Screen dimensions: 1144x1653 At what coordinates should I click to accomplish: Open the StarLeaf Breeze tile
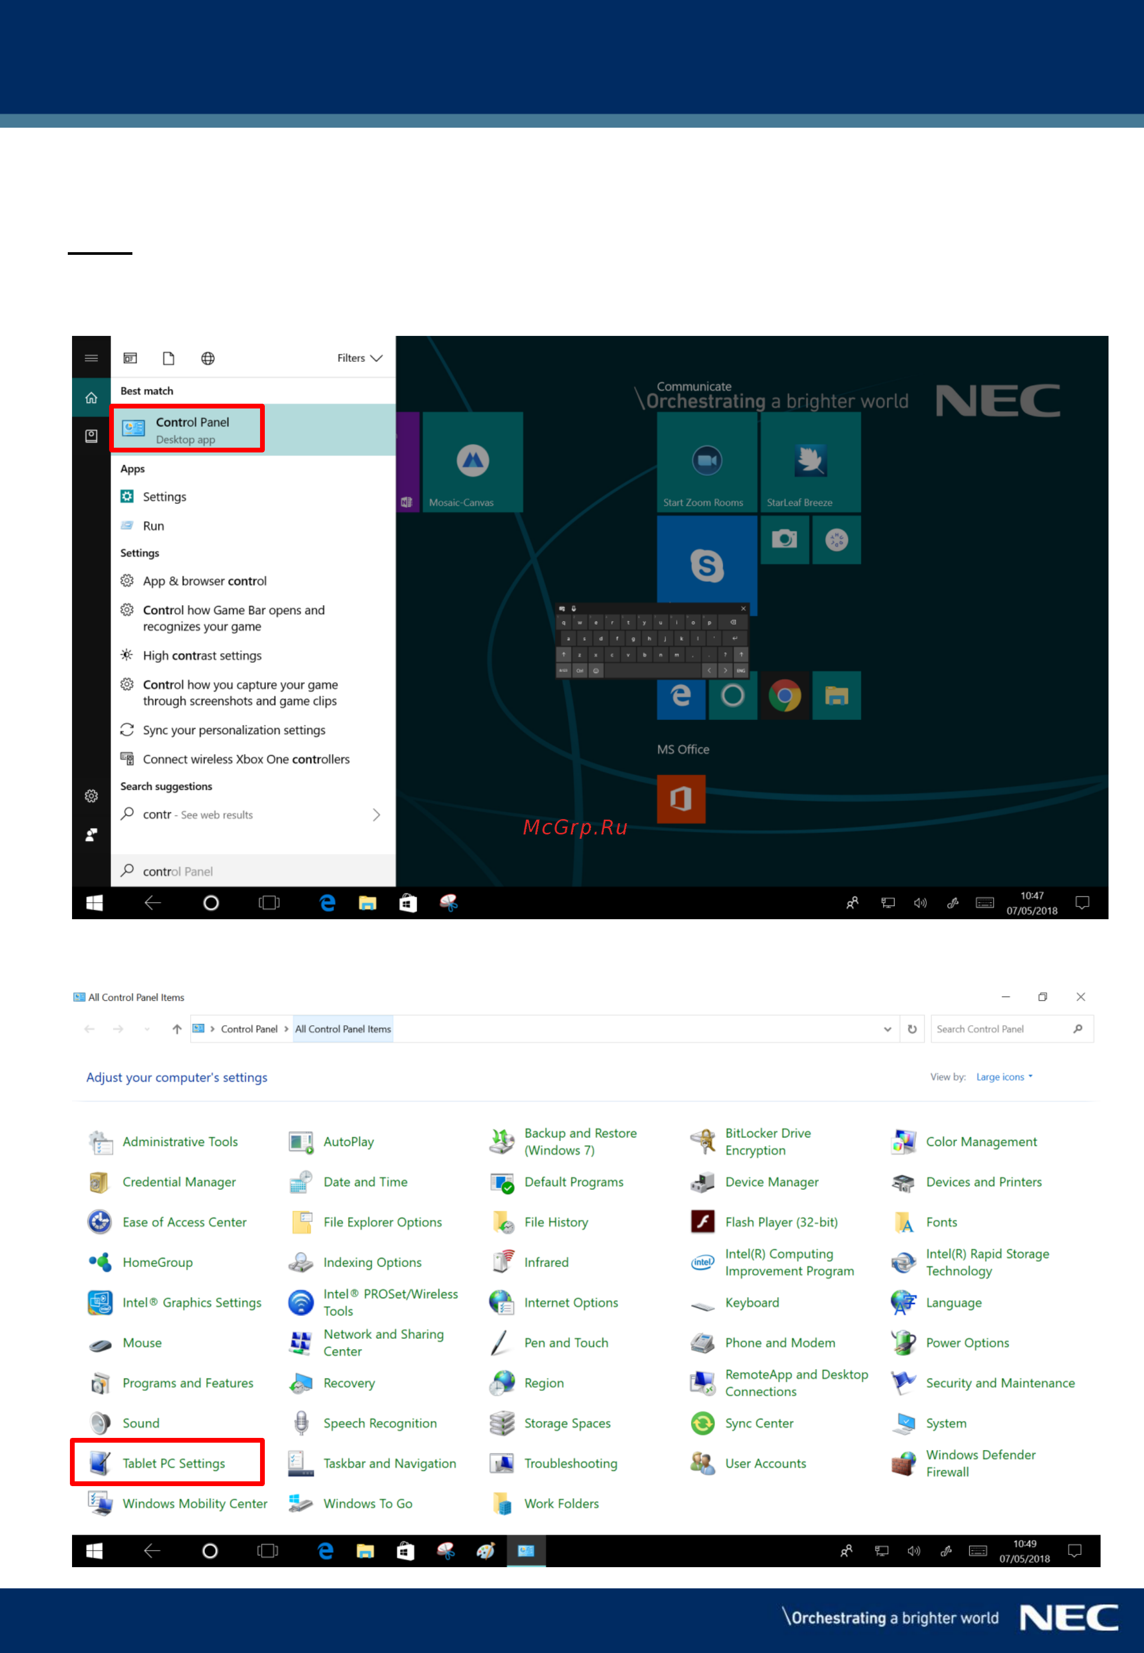[810, 463]
